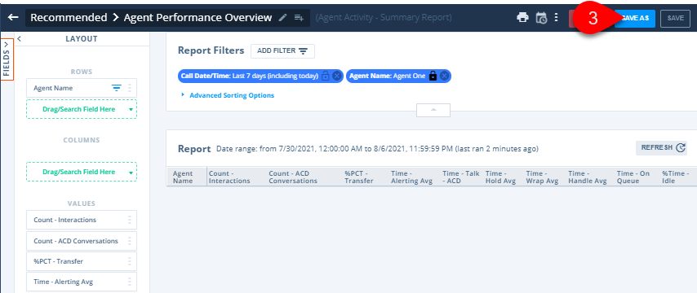Click Time - Talk - ACD column header
The height and width of the screenshot is (293, 697).
(461, 177)
